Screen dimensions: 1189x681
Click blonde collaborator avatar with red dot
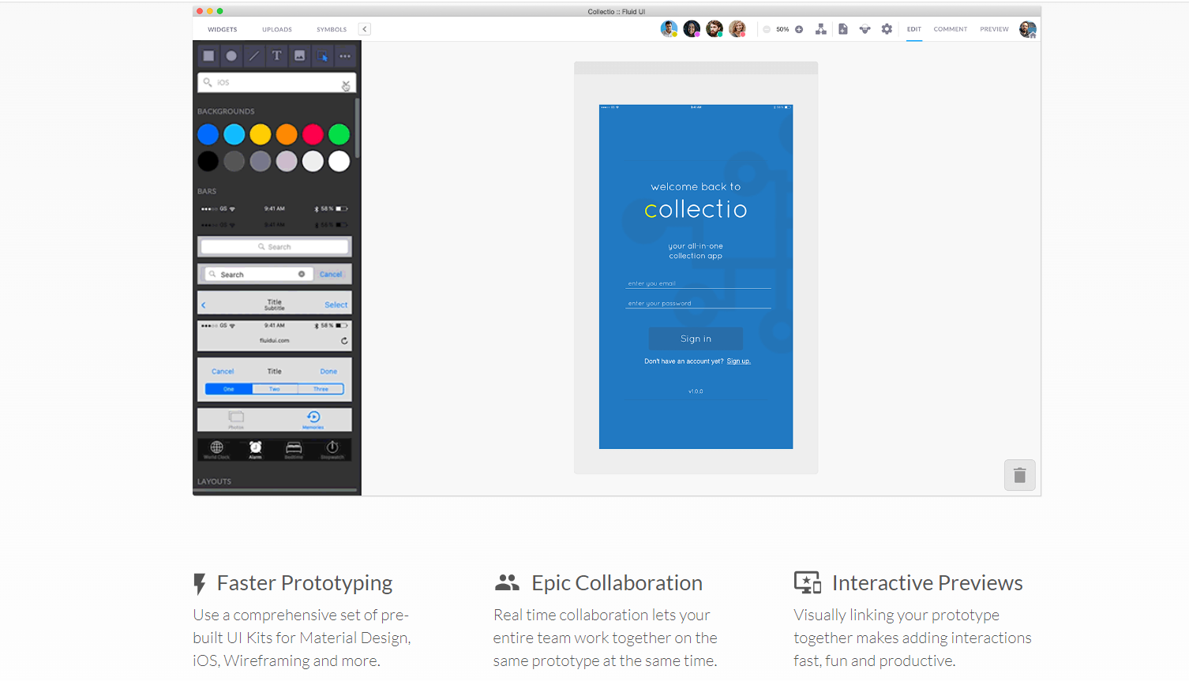pos(737,29)
